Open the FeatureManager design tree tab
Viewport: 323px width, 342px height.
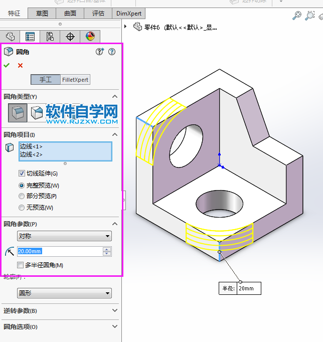10,37
